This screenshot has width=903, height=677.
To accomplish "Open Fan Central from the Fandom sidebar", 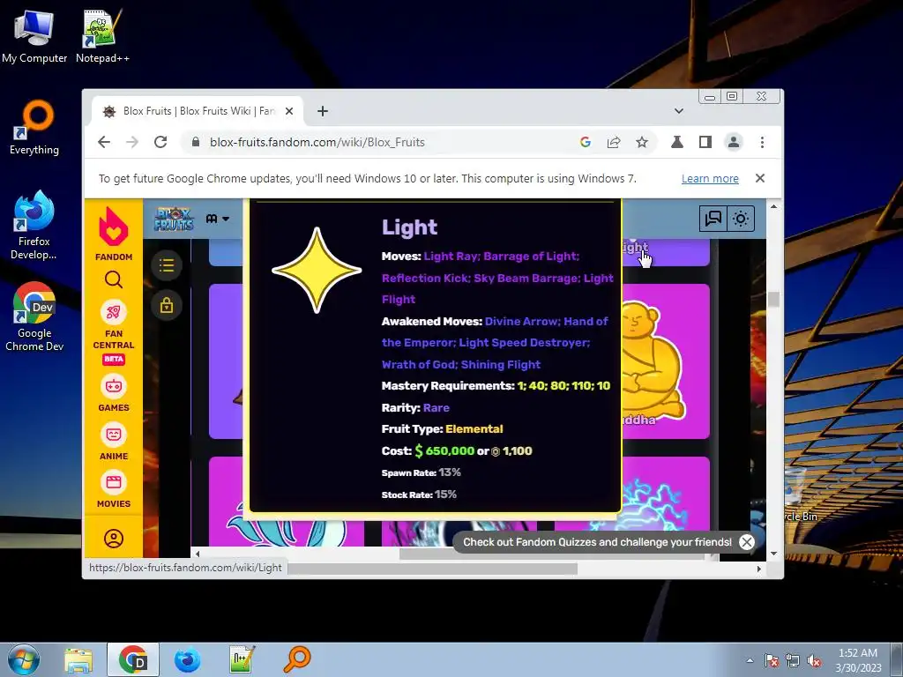I will tap(114, 332).
